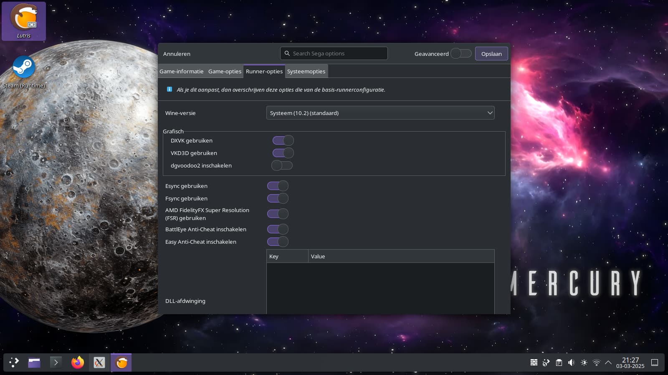
Task: Toggle the Esync gebruiken switch
Action: 278,186
